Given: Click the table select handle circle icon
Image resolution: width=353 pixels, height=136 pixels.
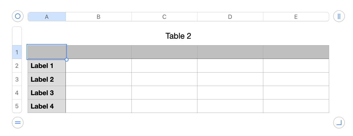Looking at the screenshot, I should tap(18, 16).
